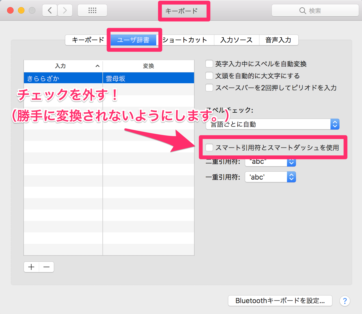Click the search magnifier icon
The width and height of the screenshot is (362, 314).
click(302, 11)
